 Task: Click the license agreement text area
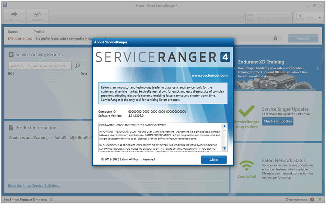[x=160, y=137]
